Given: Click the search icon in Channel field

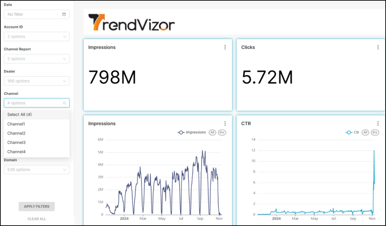Looking at the screenshot, I should [64, 103].
